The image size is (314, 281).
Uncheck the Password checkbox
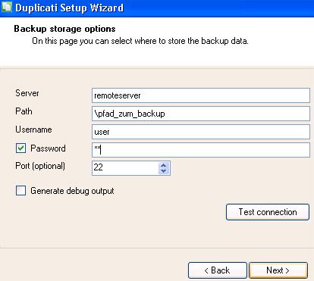(20, 148)
